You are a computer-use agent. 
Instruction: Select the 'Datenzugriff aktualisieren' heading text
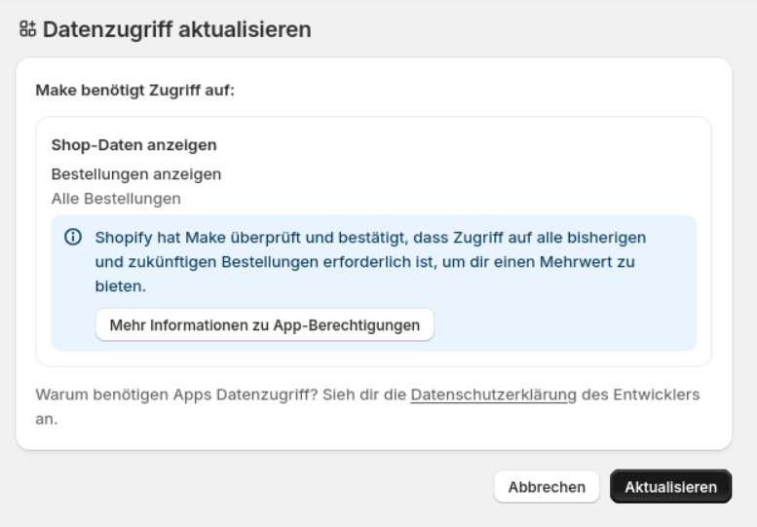[176, 29]
